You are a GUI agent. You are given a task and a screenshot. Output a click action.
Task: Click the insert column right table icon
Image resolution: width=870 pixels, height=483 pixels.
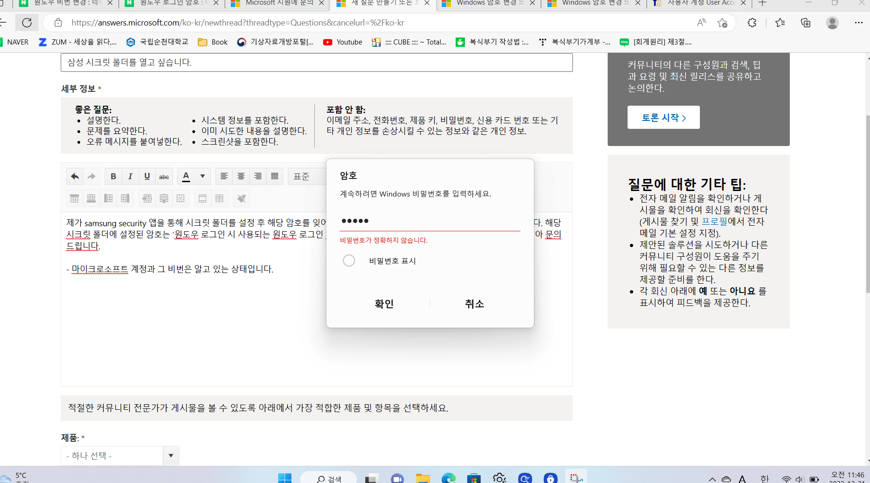[125, 198]
